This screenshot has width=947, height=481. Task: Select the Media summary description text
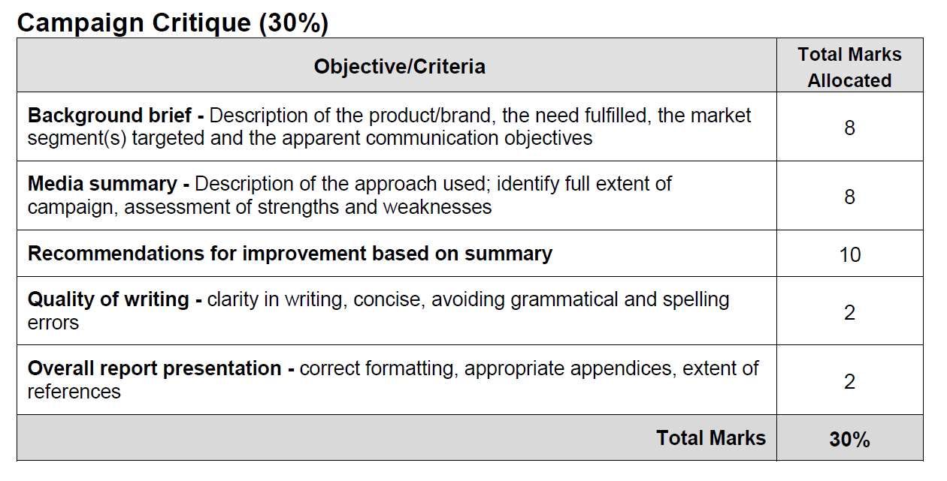pyautogui.click(x=349, y=195)
